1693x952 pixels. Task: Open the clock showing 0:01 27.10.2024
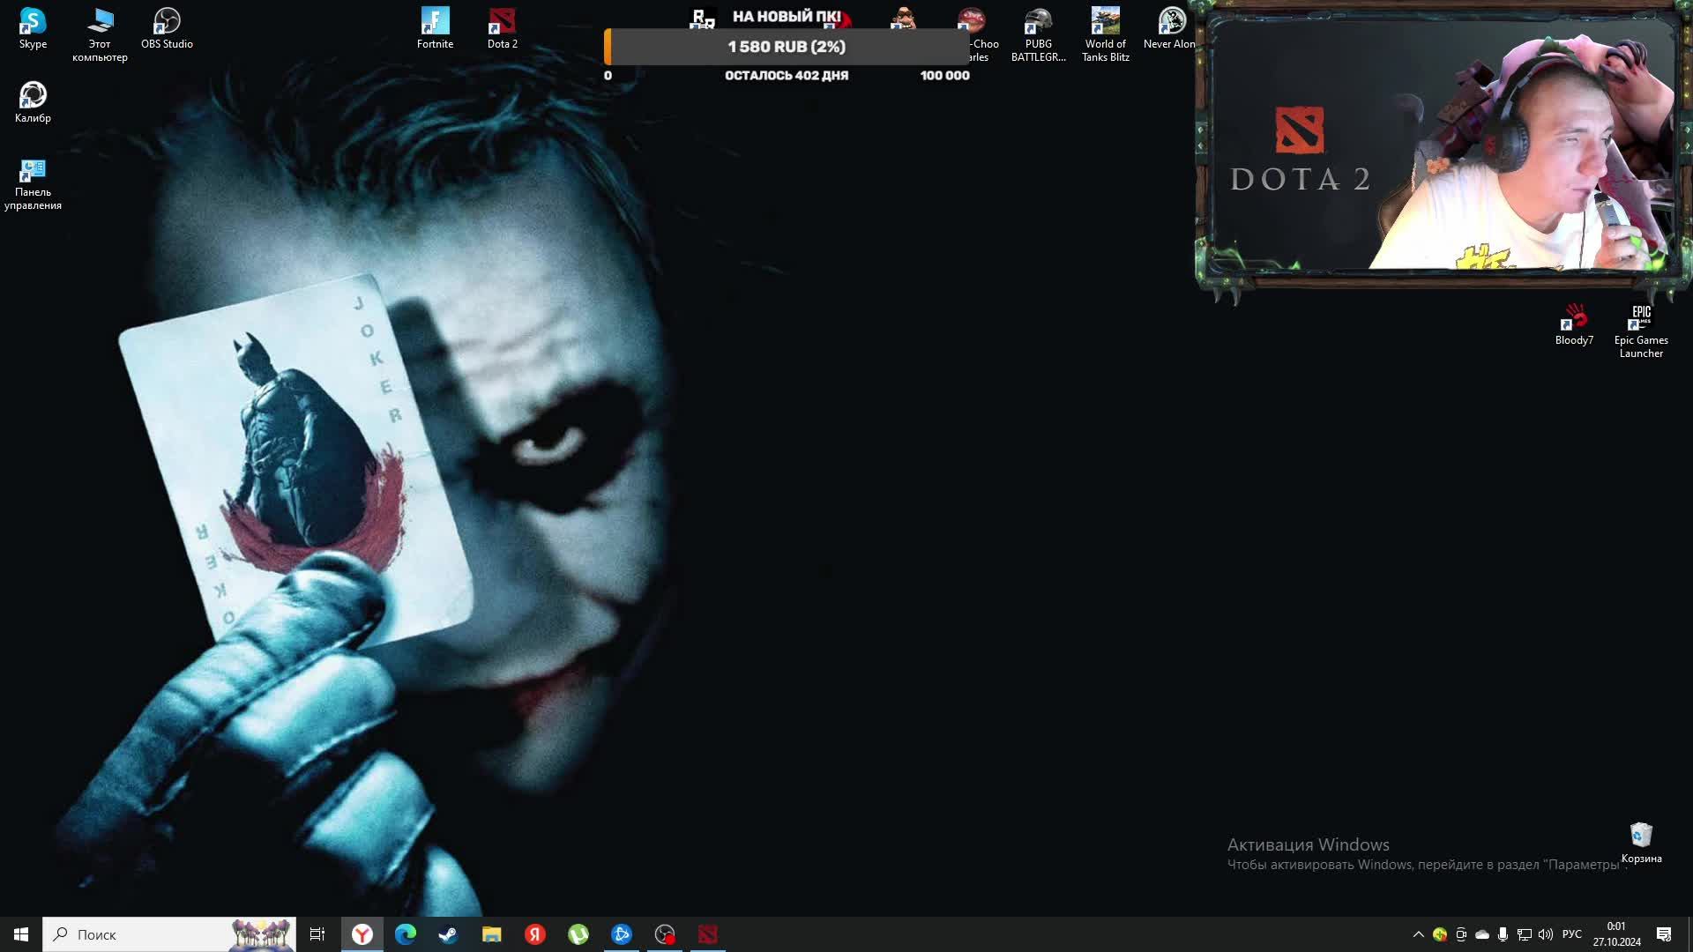tap(1616, 934)
